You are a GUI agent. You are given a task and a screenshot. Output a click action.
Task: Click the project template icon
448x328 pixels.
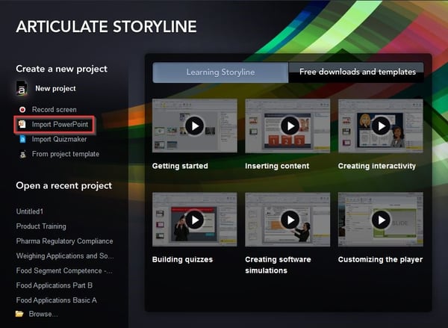tap(22, 154)
